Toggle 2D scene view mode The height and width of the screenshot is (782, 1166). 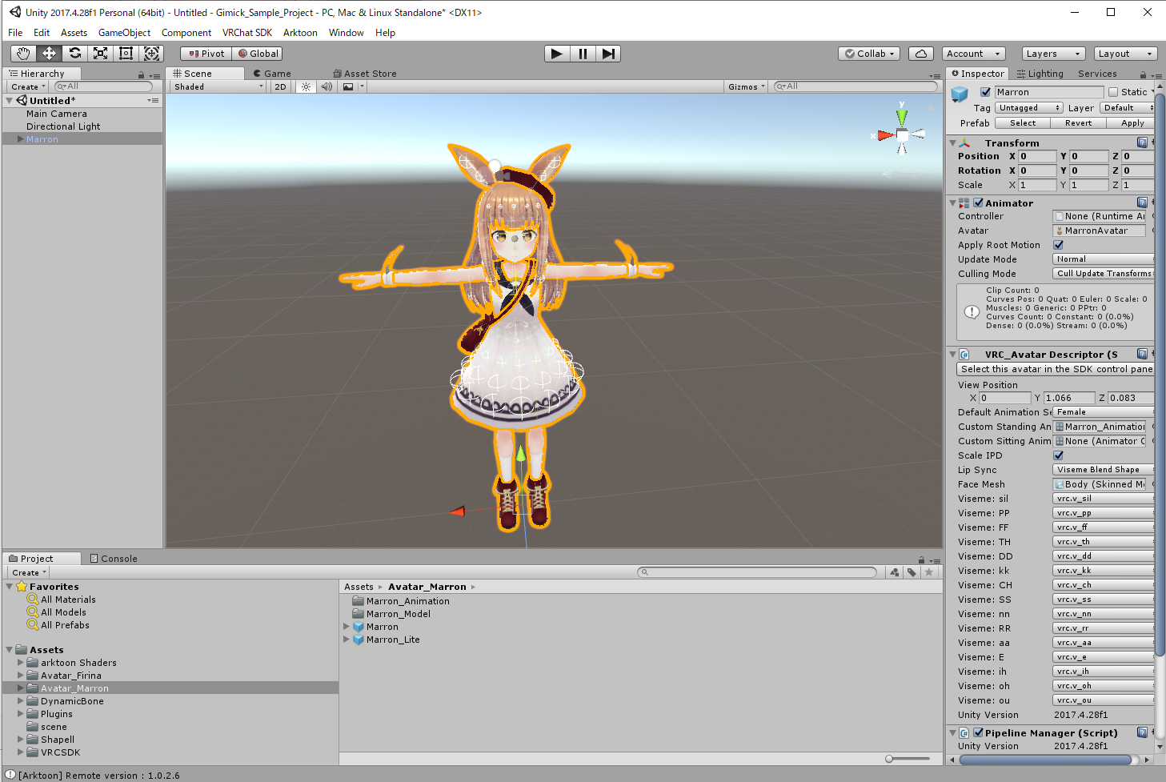point(280,86)
